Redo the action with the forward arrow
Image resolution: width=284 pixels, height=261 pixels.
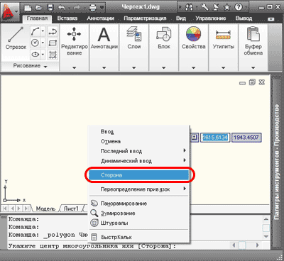pyautogui.click(x=77, y=8)
